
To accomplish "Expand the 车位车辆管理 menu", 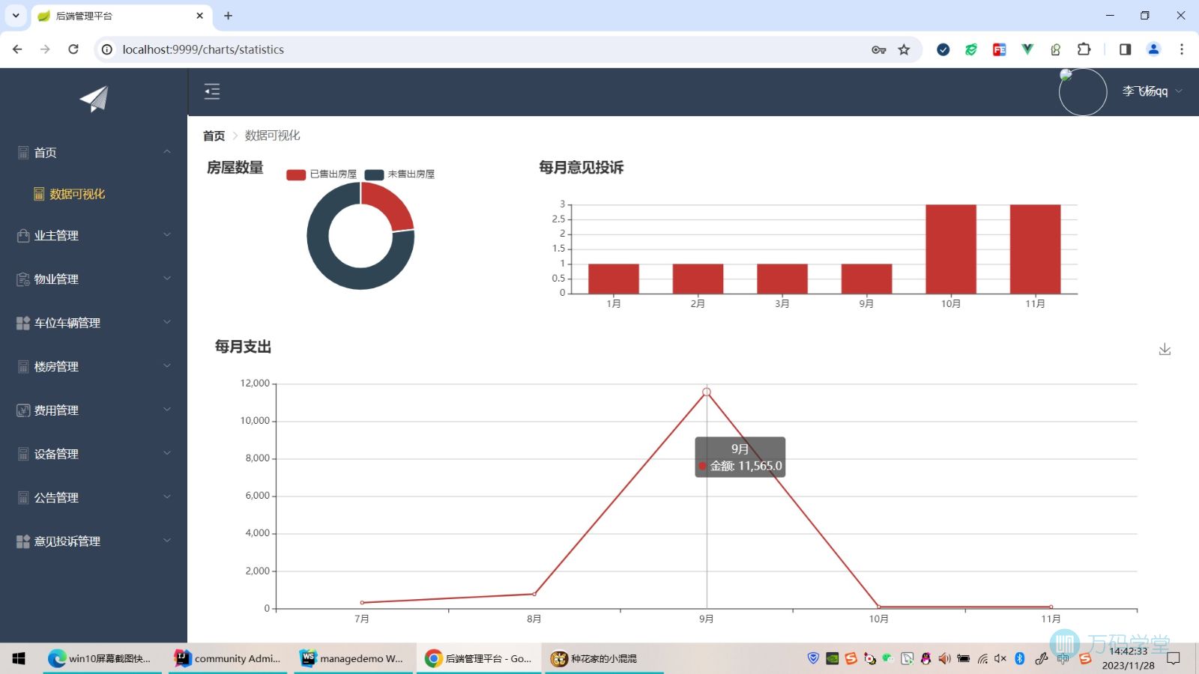I will tap(94, 323).
